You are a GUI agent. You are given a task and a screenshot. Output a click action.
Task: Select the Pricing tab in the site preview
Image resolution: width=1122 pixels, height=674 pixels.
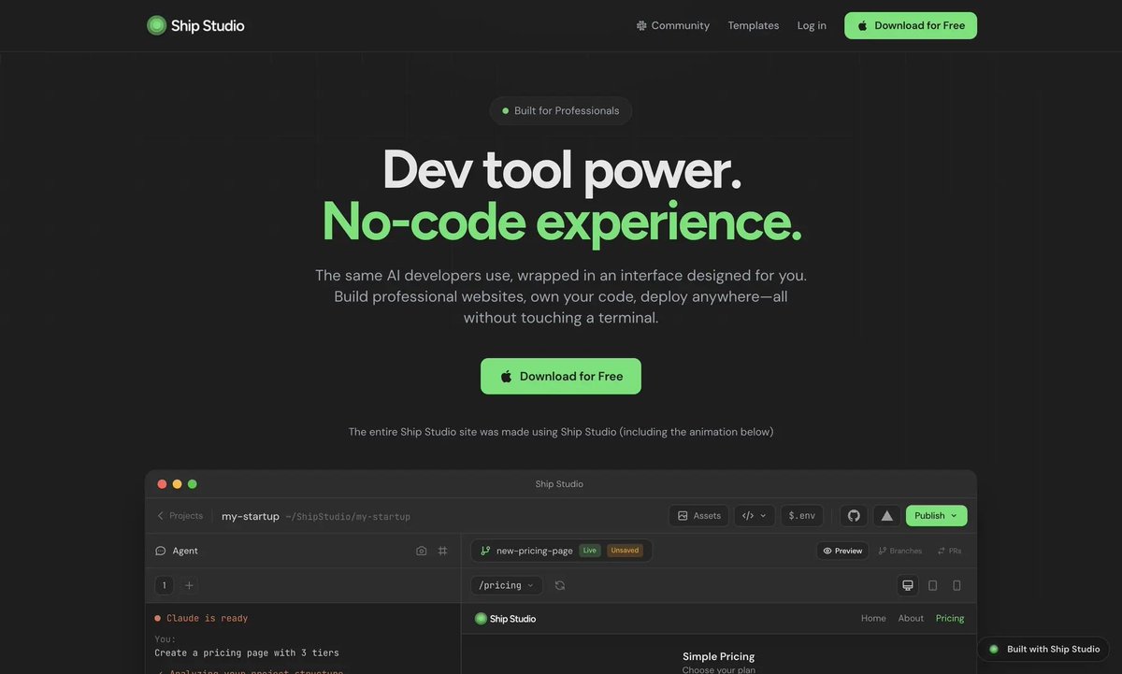[949, 618]
